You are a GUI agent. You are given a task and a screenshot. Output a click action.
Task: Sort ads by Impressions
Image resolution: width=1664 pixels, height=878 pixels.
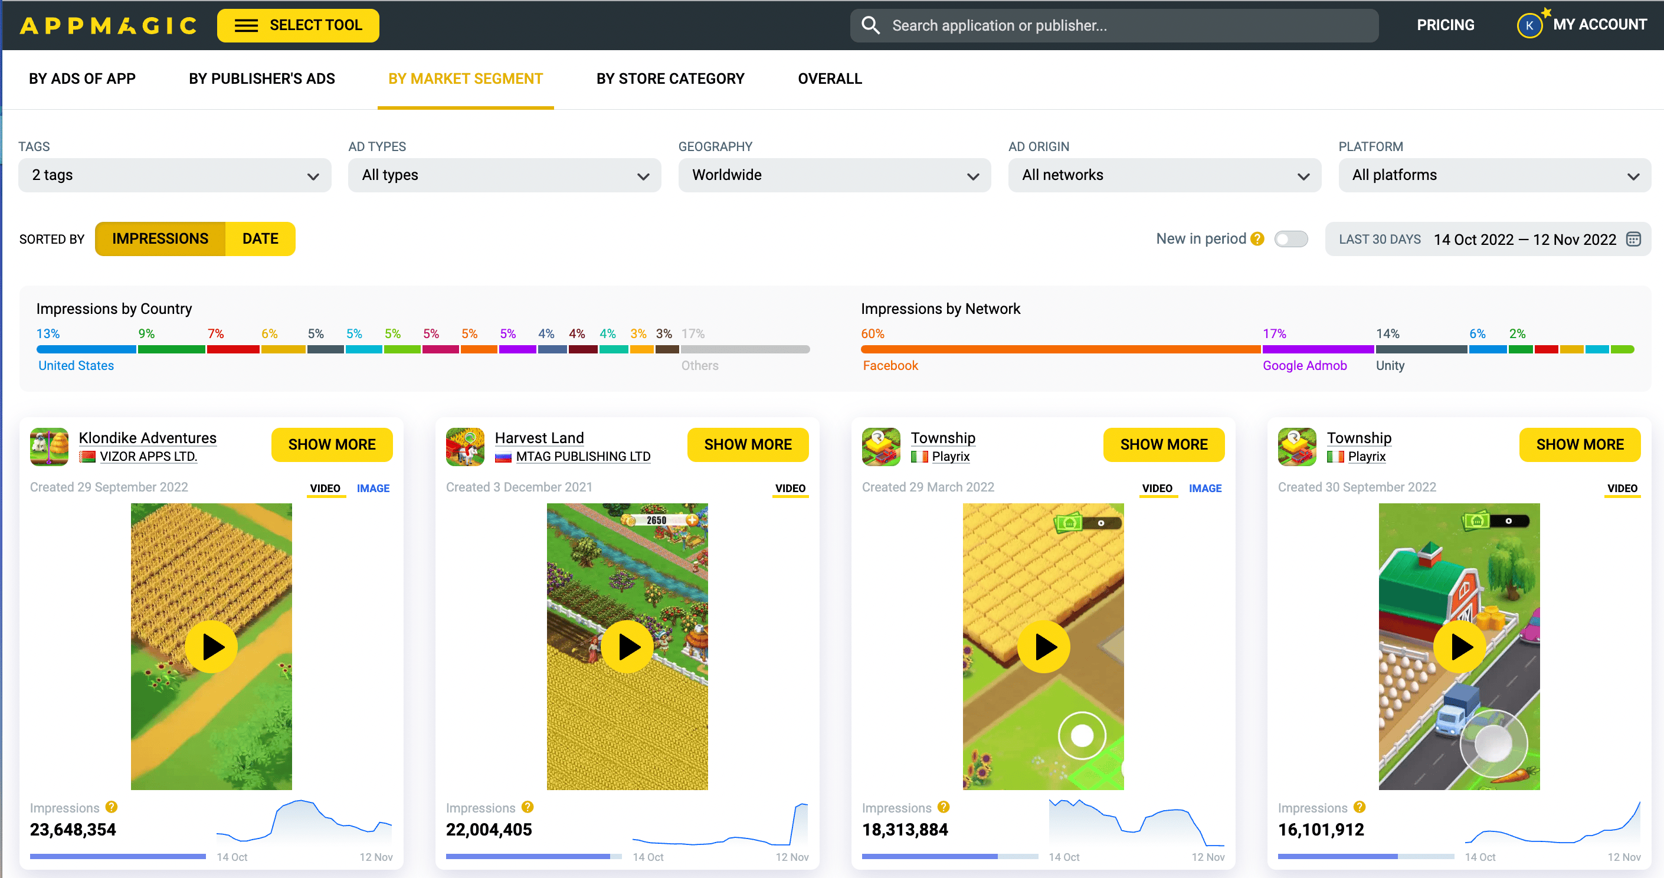pos(160,239)
